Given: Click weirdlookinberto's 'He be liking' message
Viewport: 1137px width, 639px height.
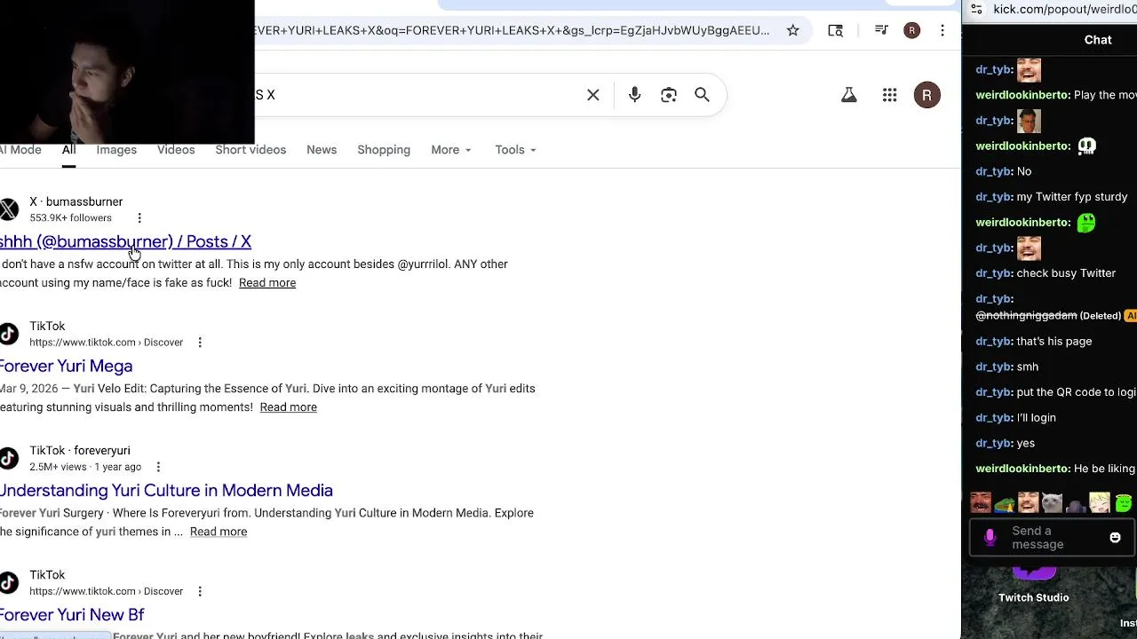Looking at the screenshot, I should pos(1105,469).
